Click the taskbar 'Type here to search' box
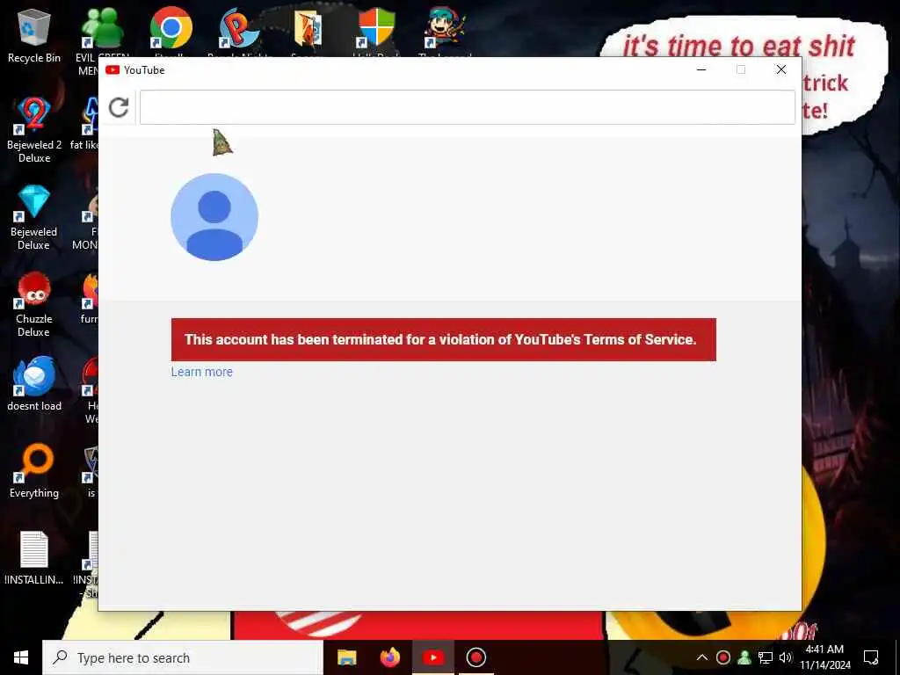The height and width of the screenshot is (675, 900). (183, 657)
